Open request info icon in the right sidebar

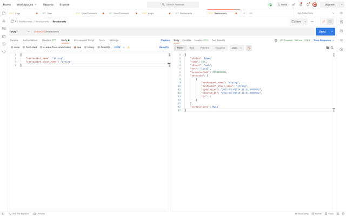(341, 49)
